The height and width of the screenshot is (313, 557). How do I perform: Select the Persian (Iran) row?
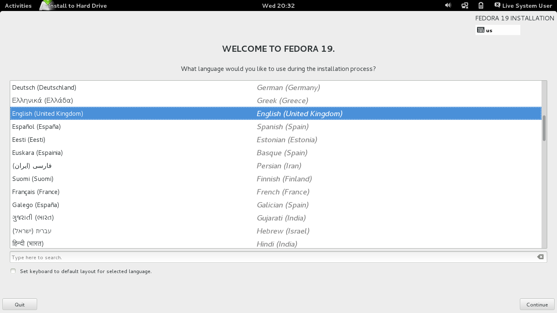pyautogui.click(x=276, y=165)
